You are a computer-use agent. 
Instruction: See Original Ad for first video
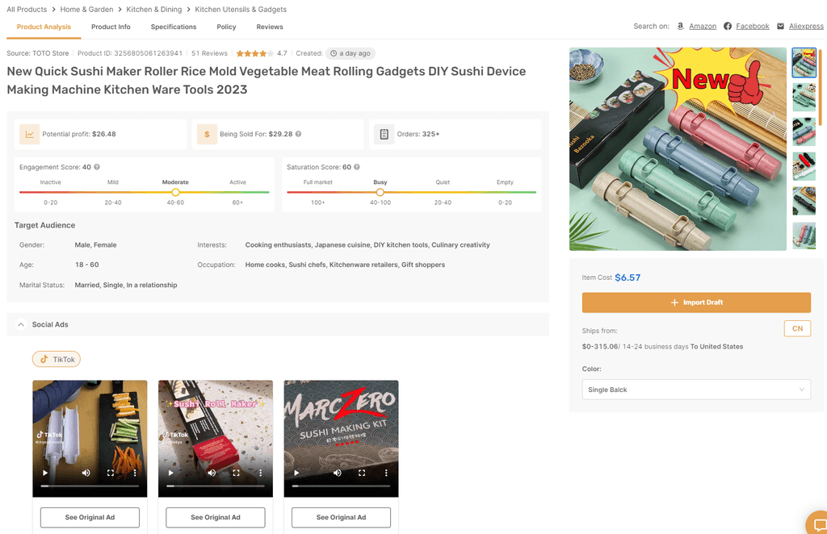pos(90,517)
